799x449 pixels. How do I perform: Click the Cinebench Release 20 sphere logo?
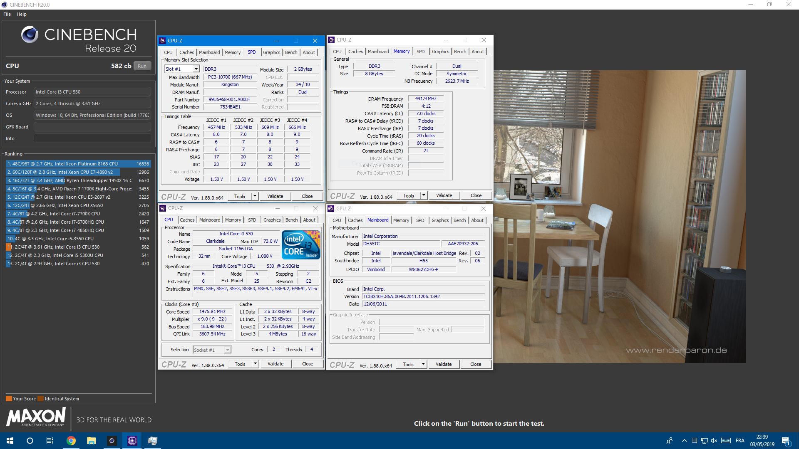click(x=30, y=35)
